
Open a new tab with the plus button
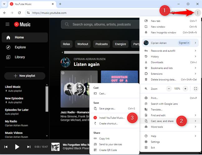tap(60, 4)
